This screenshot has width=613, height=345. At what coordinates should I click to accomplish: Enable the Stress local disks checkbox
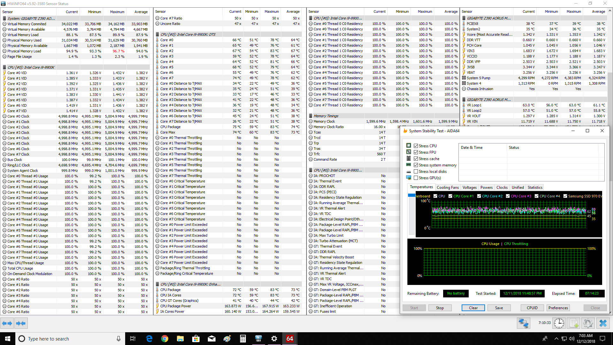pos(416,172)
